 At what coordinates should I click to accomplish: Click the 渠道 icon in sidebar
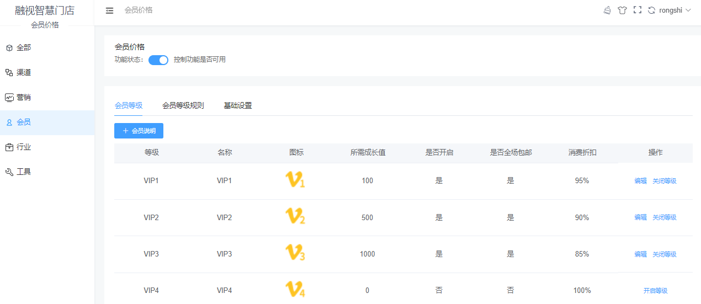(x=9, y=73)
